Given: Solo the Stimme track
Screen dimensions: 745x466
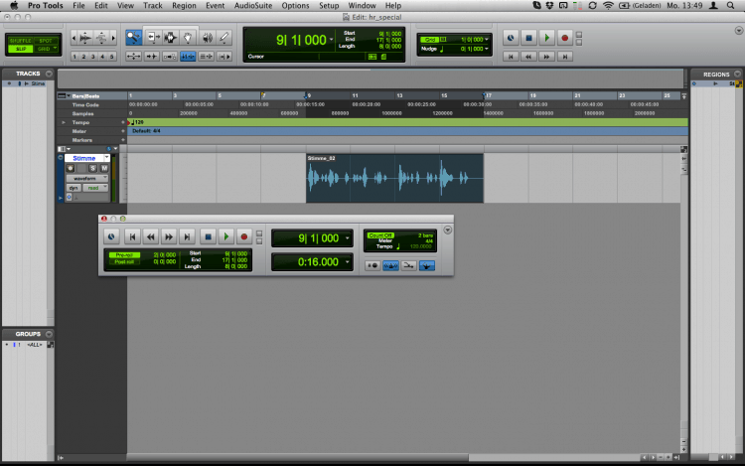Looking at the screenshot, I should pos(92,168).
